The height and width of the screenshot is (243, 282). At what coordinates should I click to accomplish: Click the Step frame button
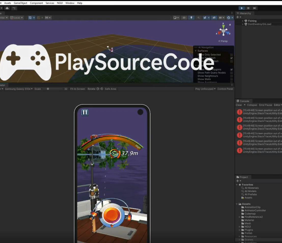(254, 8)
